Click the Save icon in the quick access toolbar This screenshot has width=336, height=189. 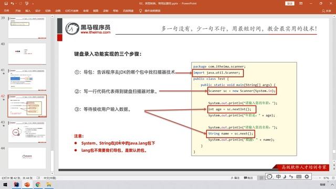(x=6, y=4)
